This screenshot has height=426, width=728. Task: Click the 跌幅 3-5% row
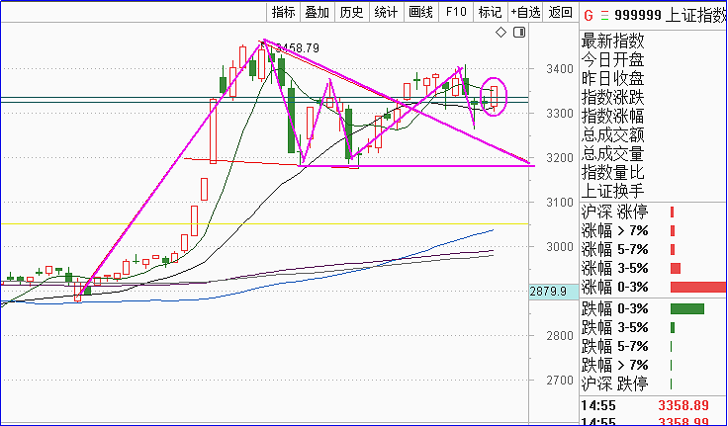tap(654, 327)
